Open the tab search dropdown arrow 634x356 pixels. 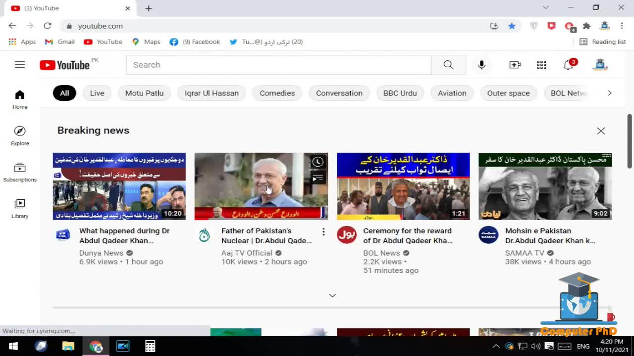pyautogui.click(x=546, y=7)
